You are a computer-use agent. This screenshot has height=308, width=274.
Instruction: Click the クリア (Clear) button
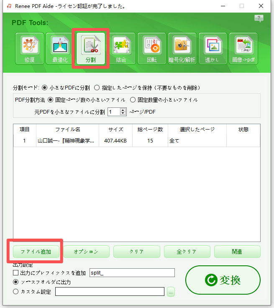pos(137,252)
